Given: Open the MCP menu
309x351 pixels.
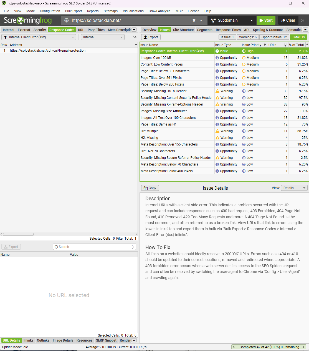Looking at the screenshot, I should coord(179,11).
